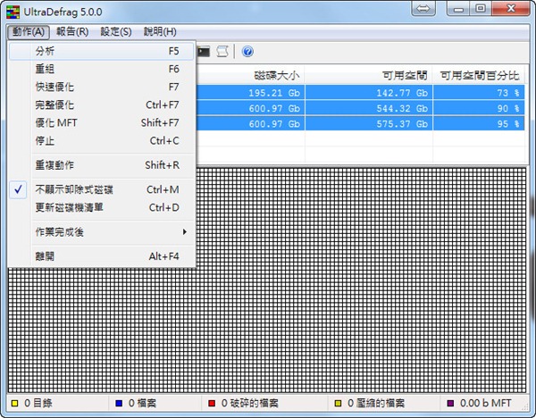Click the 0 破碎的檔案 status text
536x418 pixels.
250,404
